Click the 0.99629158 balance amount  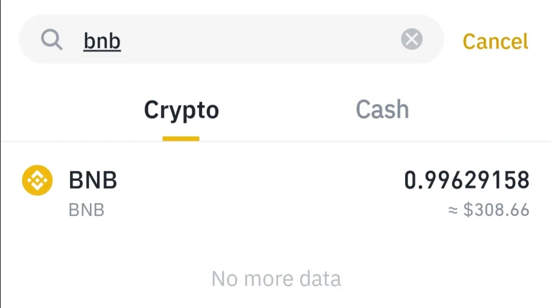click(467, 180)
